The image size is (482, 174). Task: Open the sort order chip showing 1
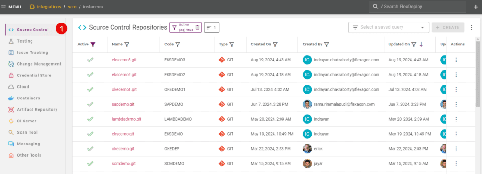click(211, 28)
